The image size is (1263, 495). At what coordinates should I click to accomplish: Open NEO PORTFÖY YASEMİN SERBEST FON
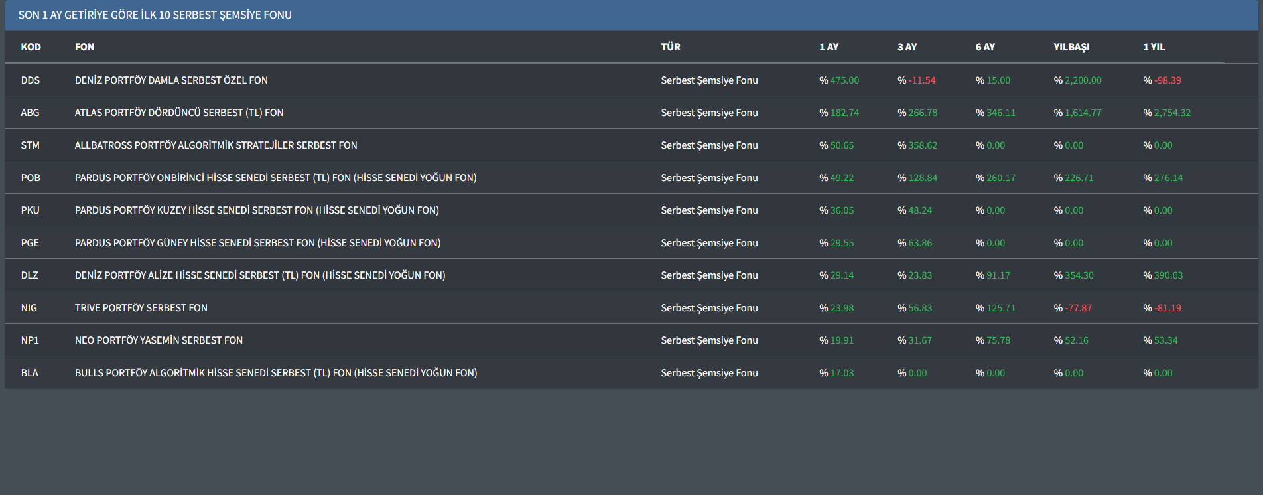[x=159, y=340]
